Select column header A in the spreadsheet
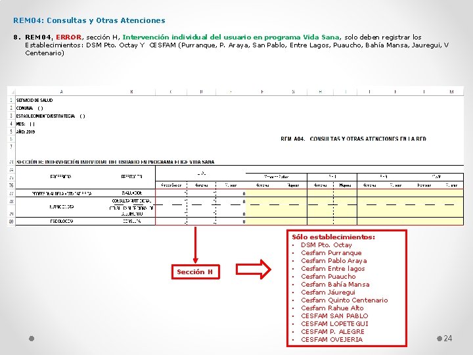This screenshot has width=473, height=355. point(62,92)
